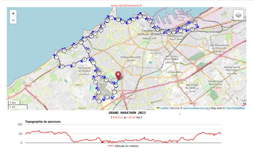Select waypoint marker 3 at route bottom
The width and height of the screenshot is (254, 160).
click(99, 101)
